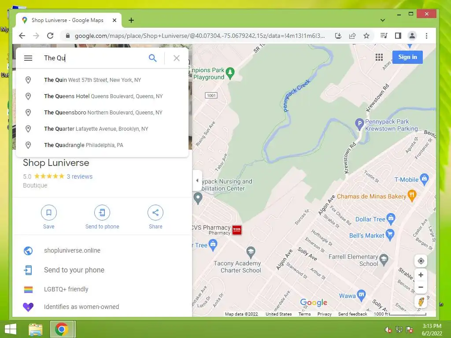Collapse the side panel arrow

coord(197,180)
